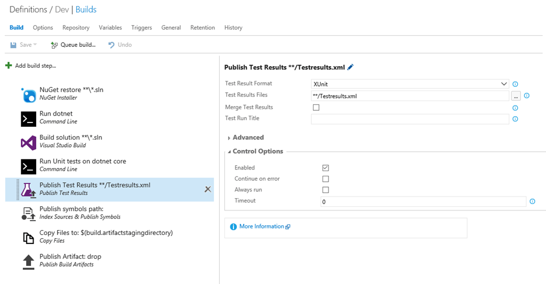Switch to the Options tab
Screen dimensions: 546x284
pos(43,28)
